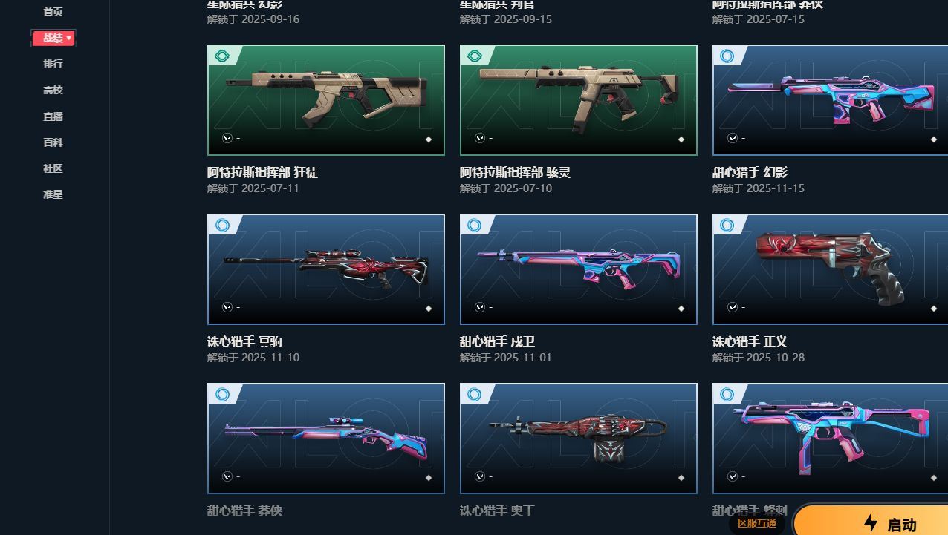Select 准星 in the left navigation
The image size is (948, 535).
[53, 194]
